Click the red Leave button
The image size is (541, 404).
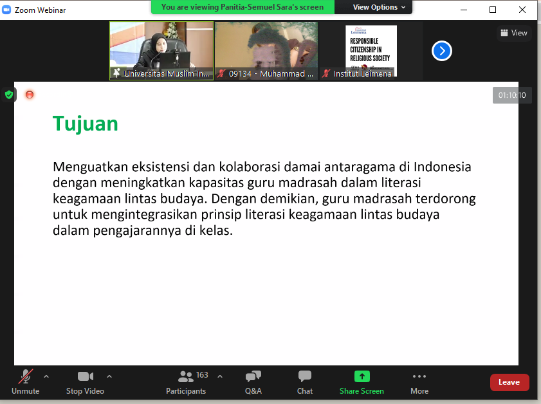point(509,382)
